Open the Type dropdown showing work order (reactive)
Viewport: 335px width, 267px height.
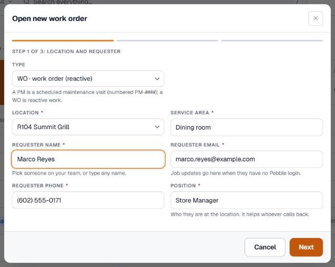pyautogui.click(x=88, y=79)
